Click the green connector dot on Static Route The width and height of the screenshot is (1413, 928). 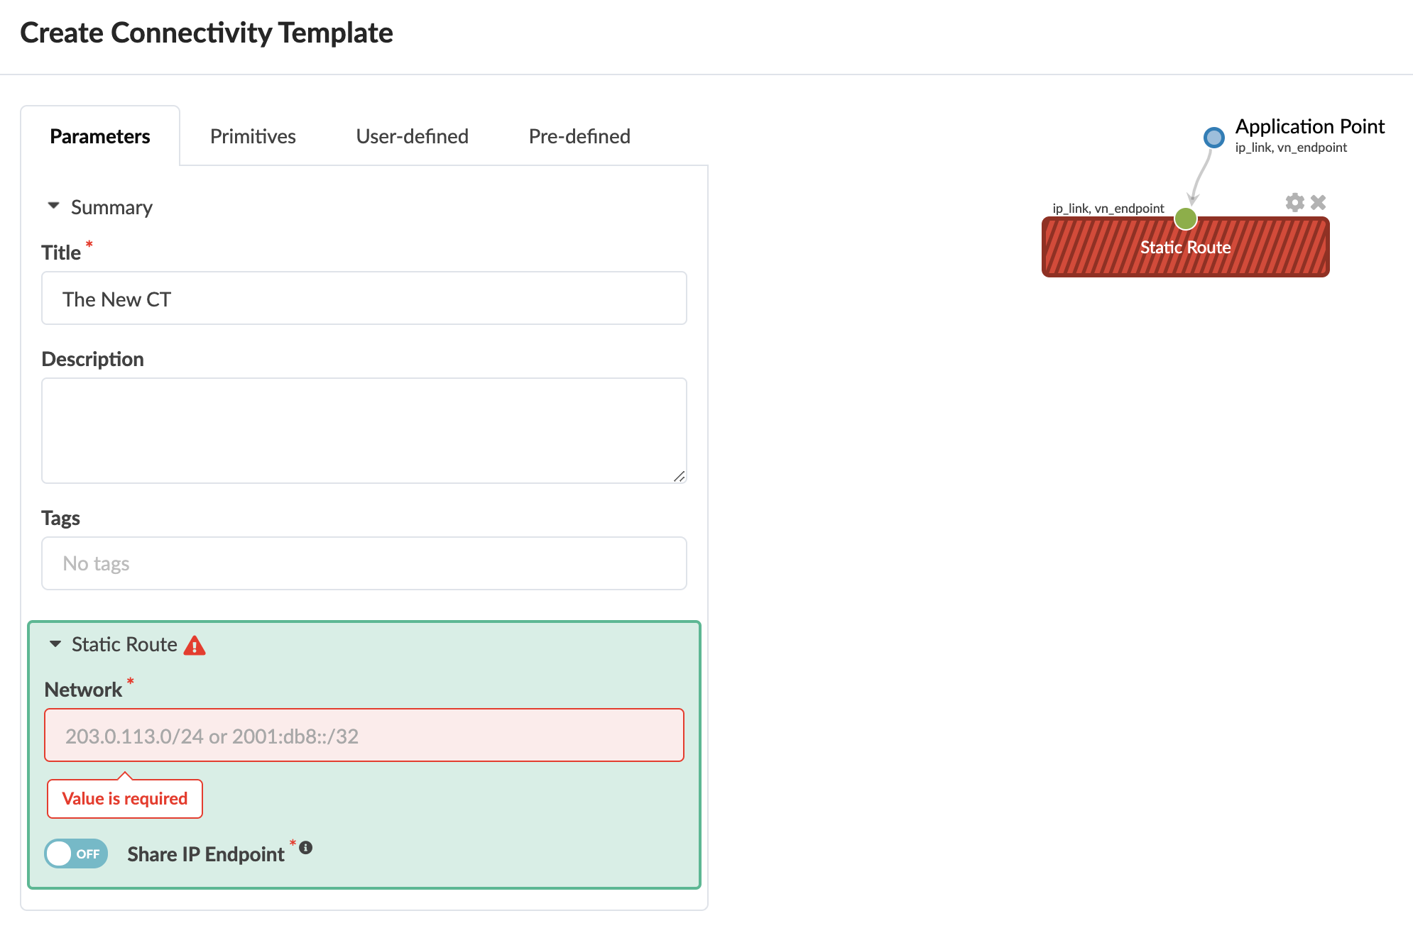coord(1185,219)
